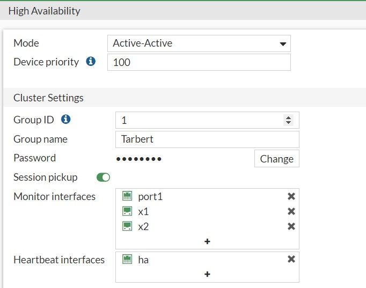Screen dimensions: 366x288
Task: Remove port1 from Monitor interfaces
Action: coord(291,197)
